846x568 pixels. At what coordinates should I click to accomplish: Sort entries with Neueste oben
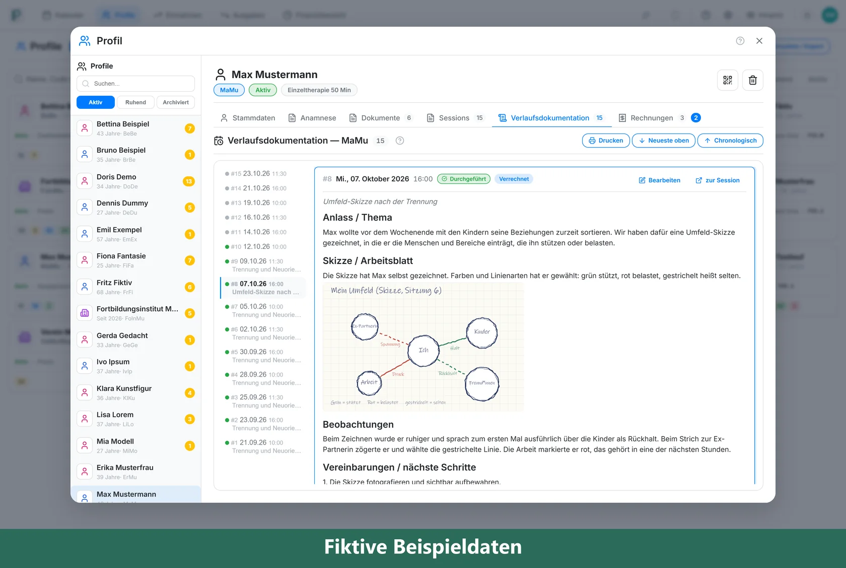click(x=664, y=140)
